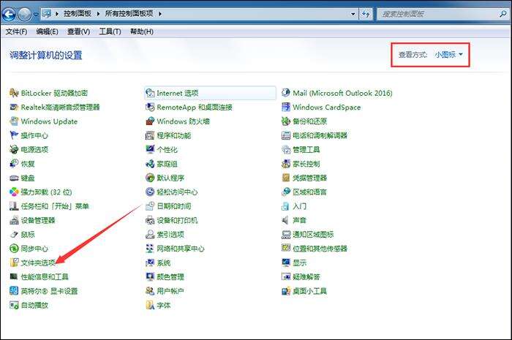This screenshot has height=340, width=512.
Task: Open the Windows CardSpace item
Action: click(x=326, y=107)
